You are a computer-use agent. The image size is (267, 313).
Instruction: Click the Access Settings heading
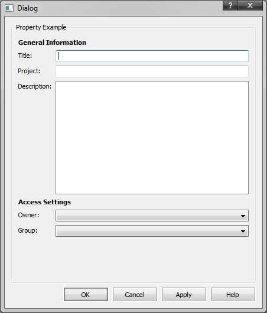tap(44, 202)
